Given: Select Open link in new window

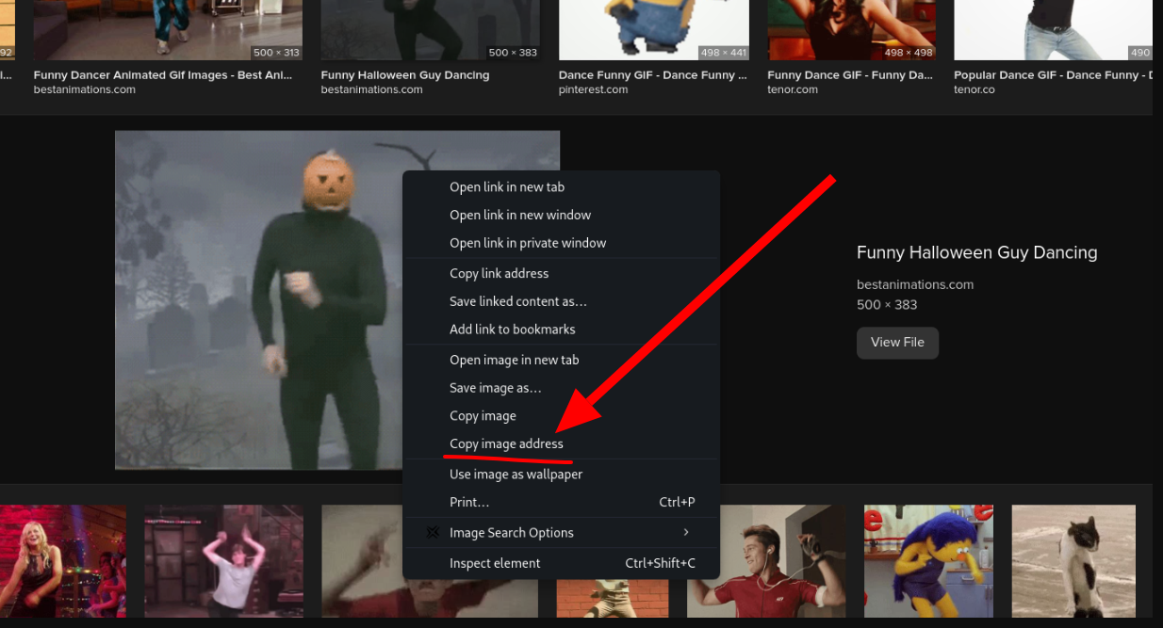Looking at the screenshot, I should tap(520, 216).
